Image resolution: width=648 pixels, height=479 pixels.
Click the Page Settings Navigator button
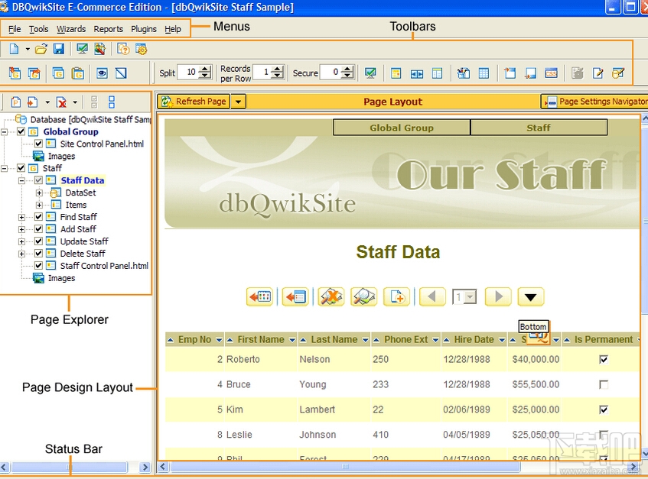594,102
